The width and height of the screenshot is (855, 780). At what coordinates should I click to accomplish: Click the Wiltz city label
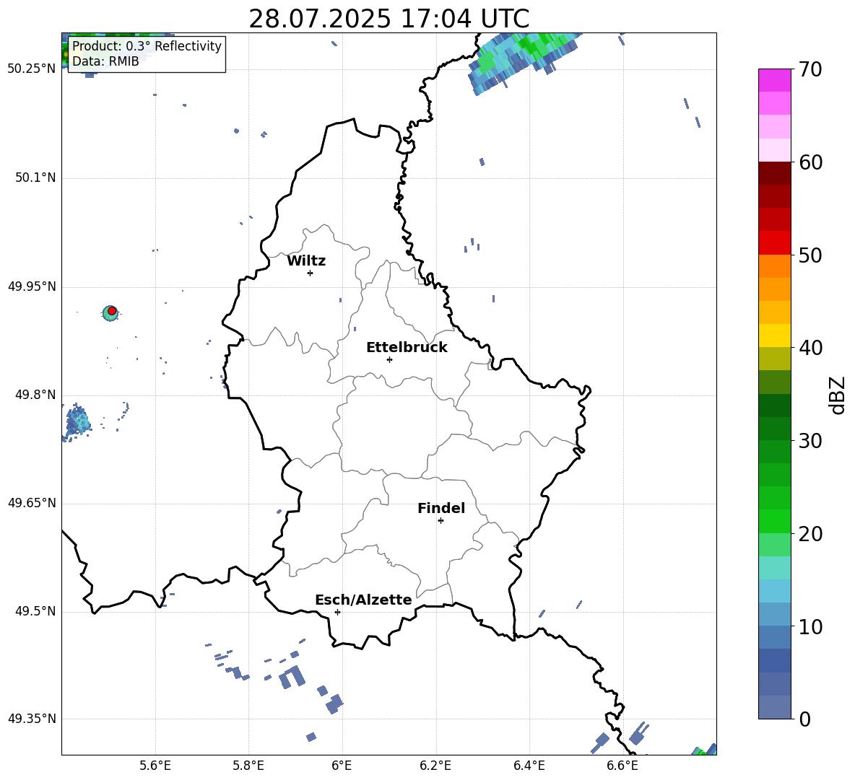[306, 261]
